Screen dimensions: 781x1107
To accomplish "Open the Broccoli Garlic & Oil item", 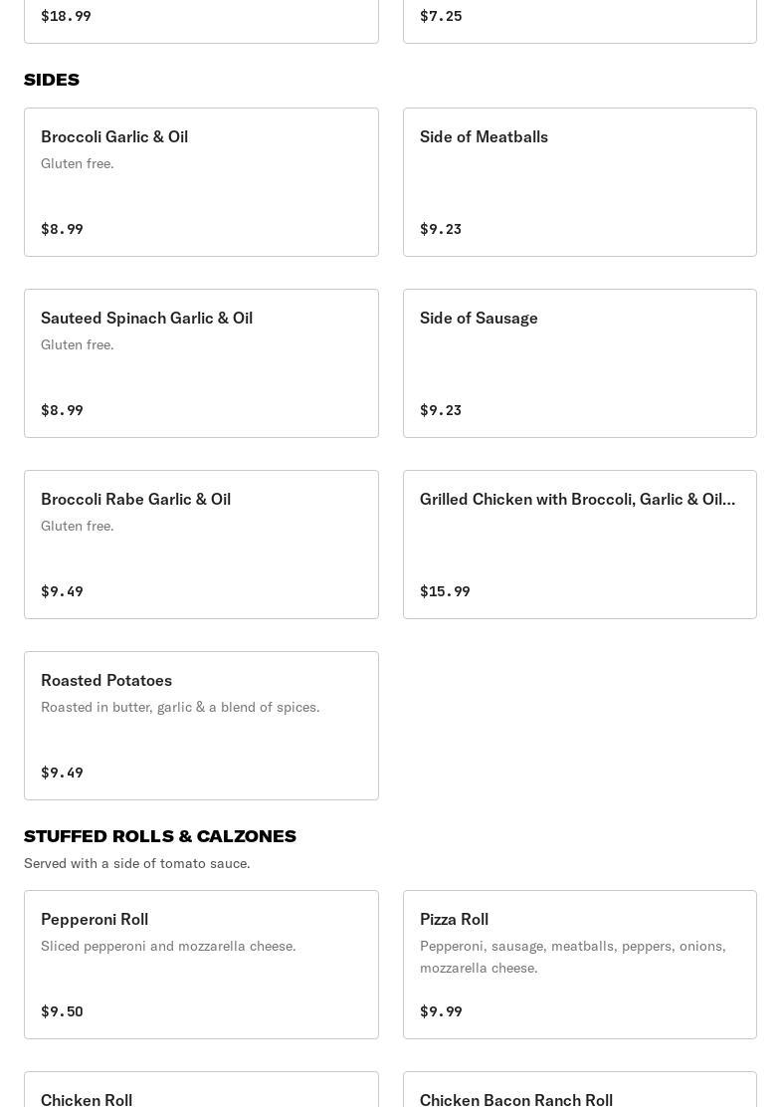I will (201, 182).
